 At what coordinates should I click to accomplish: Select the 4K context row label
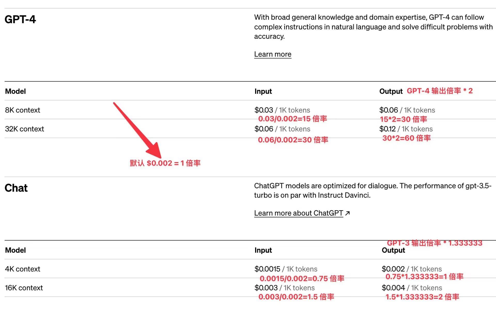point(22,269)
